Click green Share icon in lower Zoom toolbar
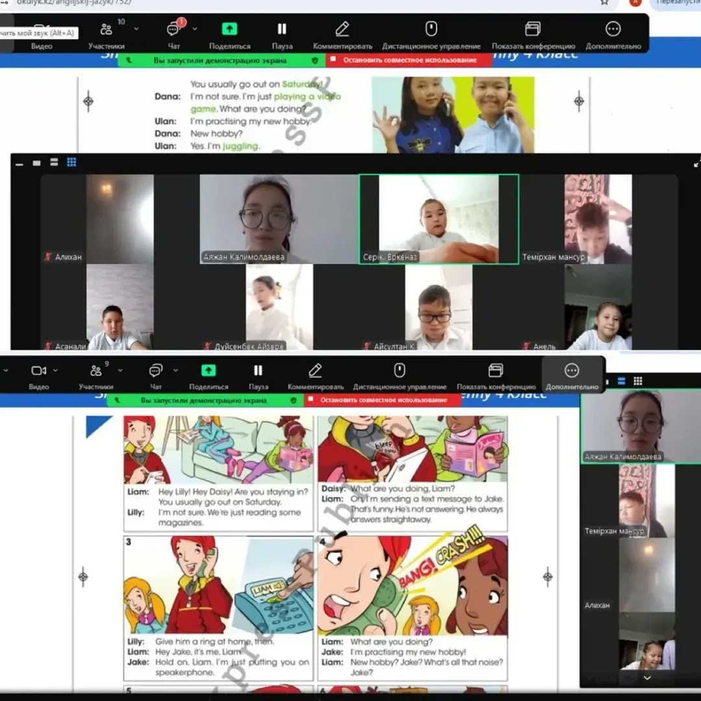The height and width of the screenshot is (701, 701). tap(208, 371)
